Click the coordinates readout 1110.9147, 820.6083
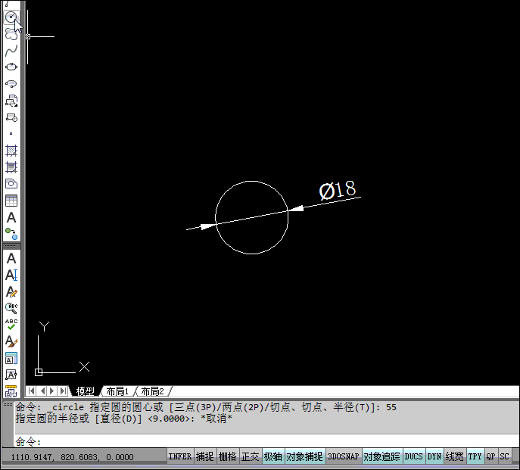Screen dimensions: 520x470 [x=73, y=457]
